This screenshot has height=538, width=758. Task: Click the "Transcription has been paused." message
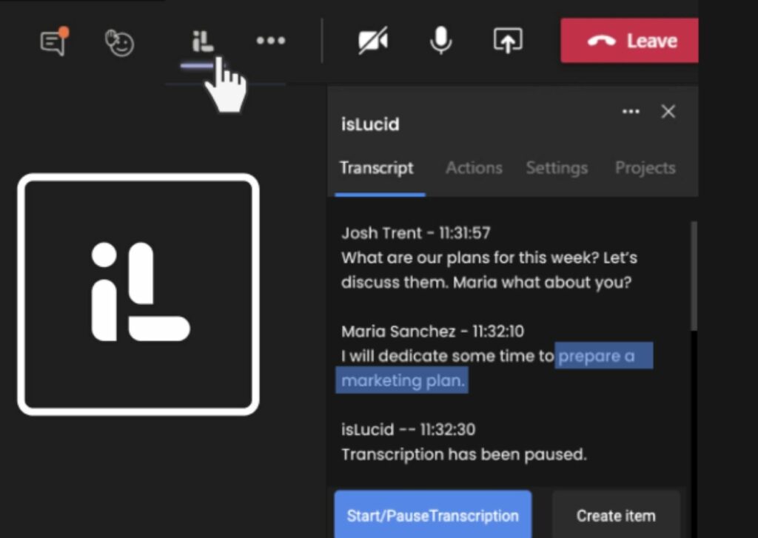point(464,454)
